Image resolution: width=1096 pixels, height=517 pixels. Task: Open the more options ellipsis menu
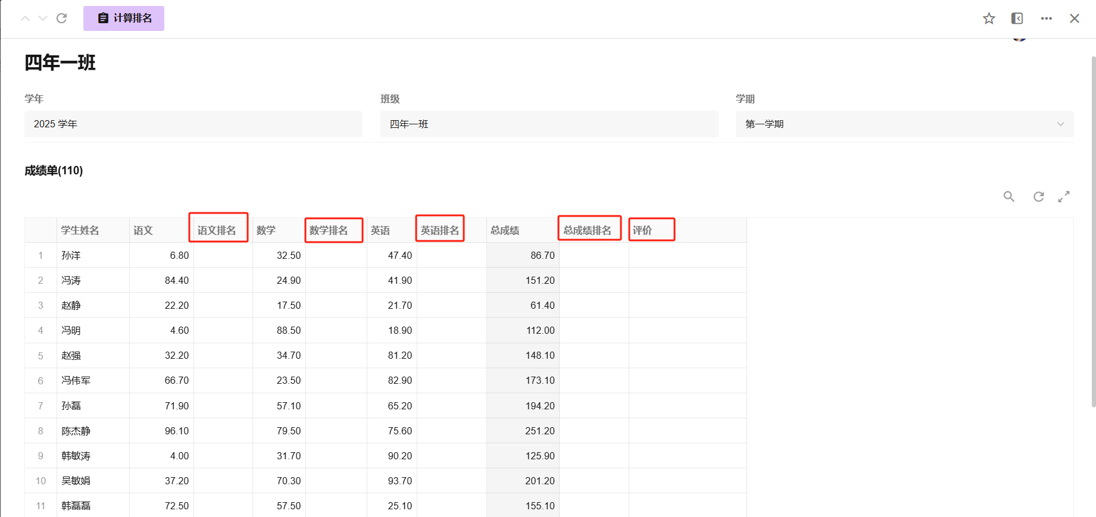click(x=1046, y=18)
